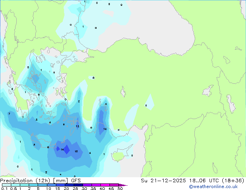
Task: Click the weatheronline.co.uk link text
Action: (213, 187)
